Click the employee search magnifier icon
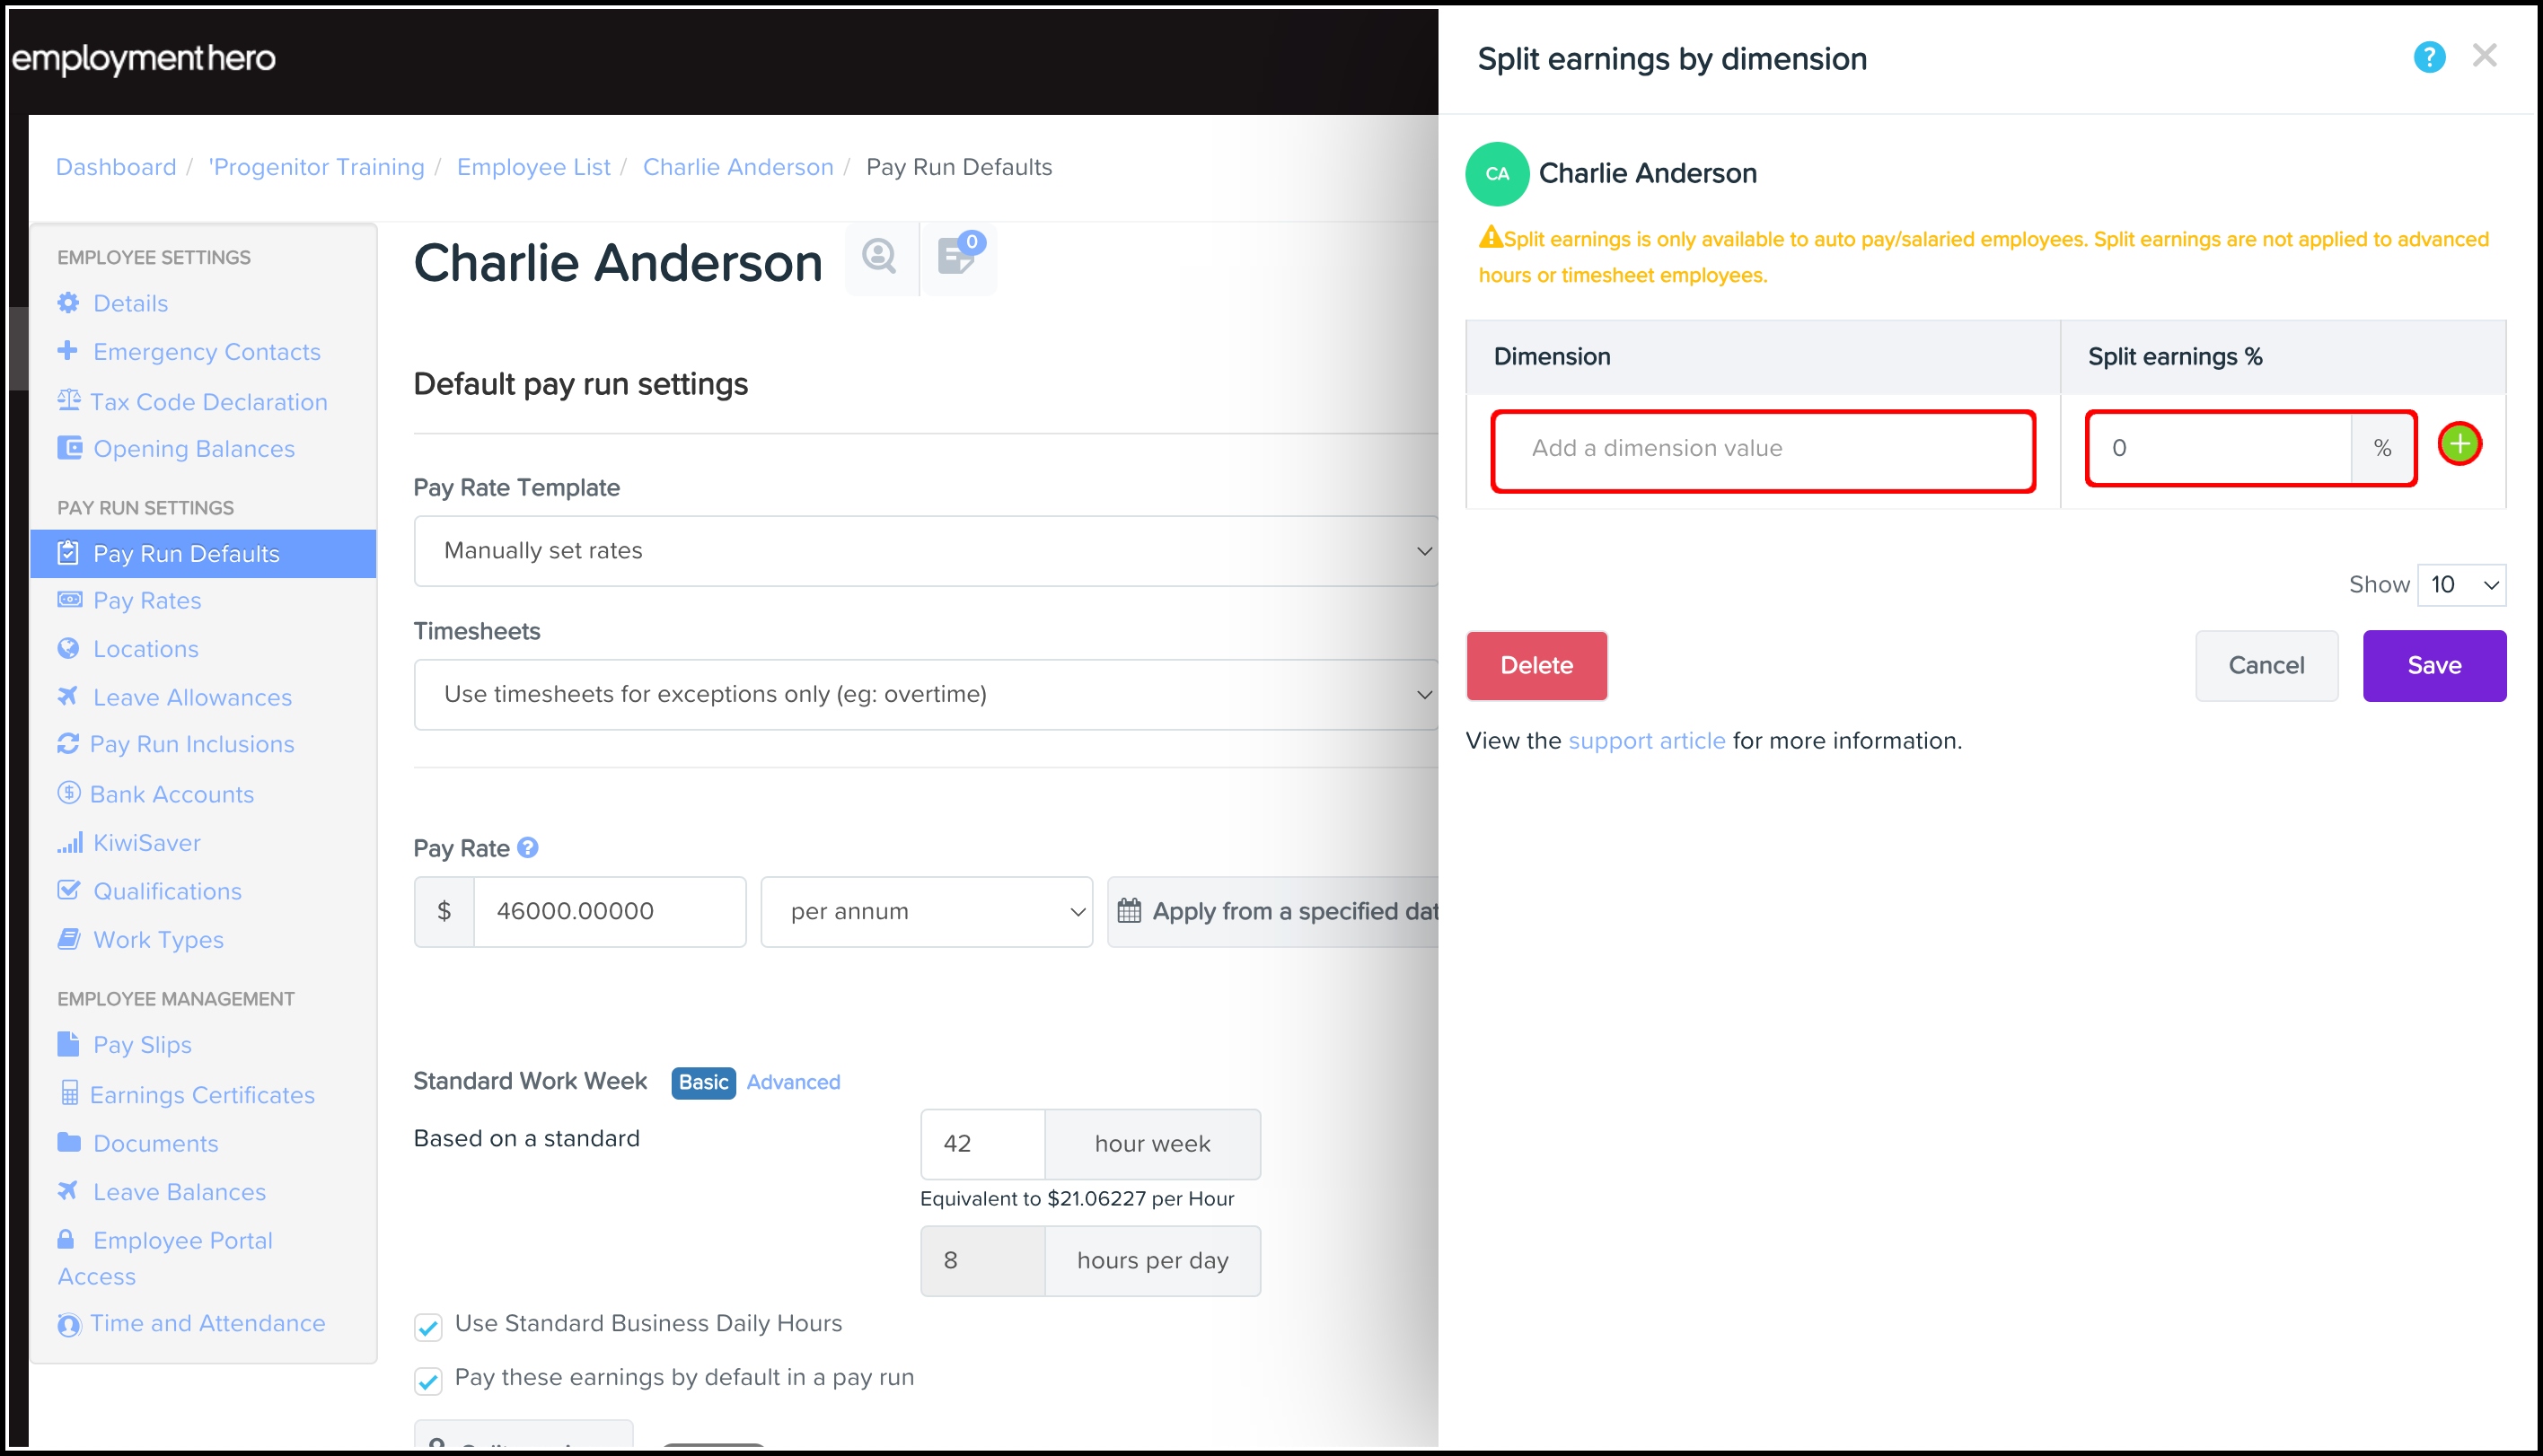 (x=879, y=257)
